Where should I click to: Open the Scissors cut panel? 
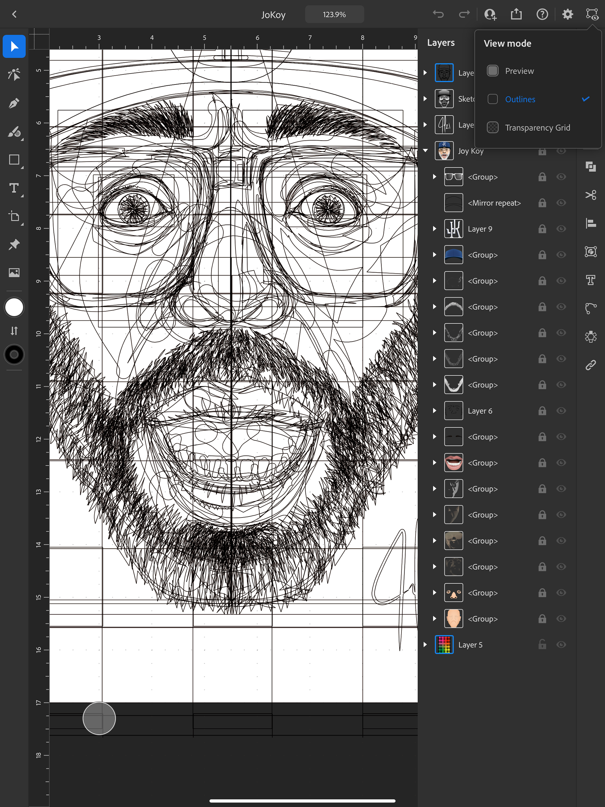591,195
